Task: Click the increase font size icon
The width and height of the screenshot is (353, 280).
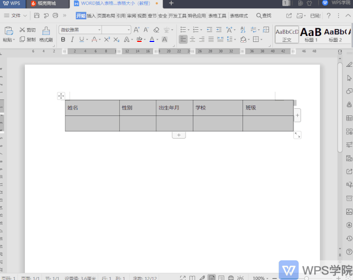Action: pos(136,30)
